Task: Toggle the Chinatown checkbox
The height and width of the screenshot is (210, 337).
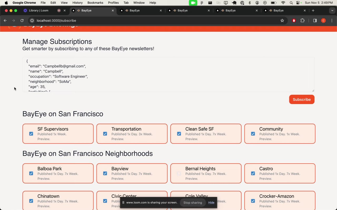Action: tap(31, 201)
